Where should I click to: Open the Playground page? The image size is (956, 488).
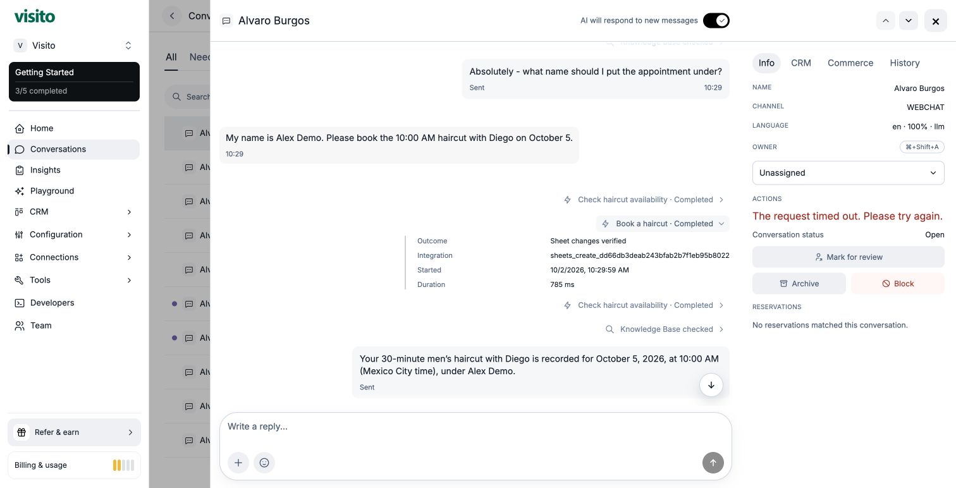pos(74,191)
